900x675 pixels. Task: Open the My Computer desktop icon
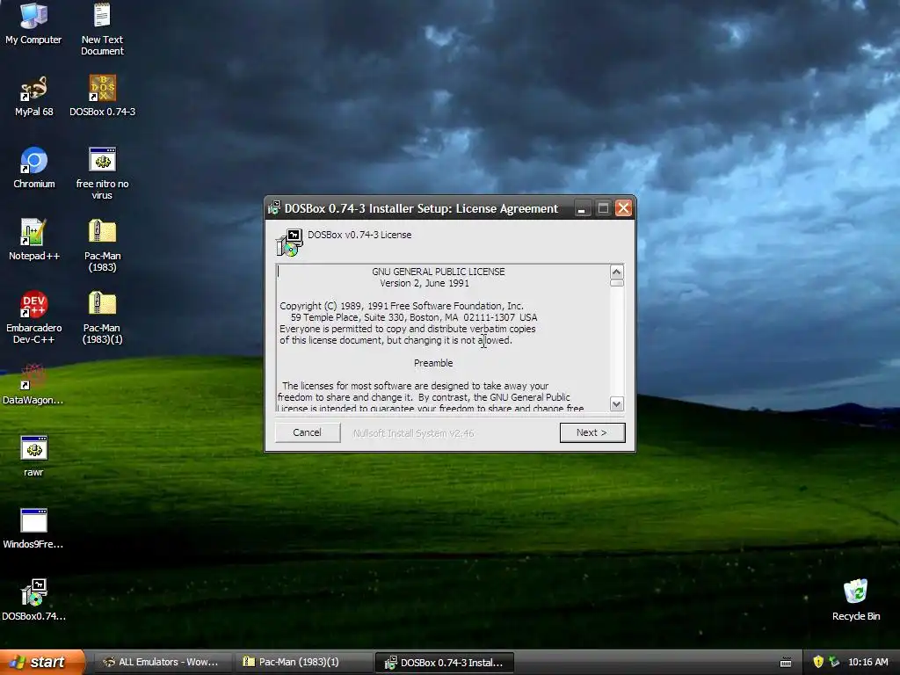tap(33, 24)
